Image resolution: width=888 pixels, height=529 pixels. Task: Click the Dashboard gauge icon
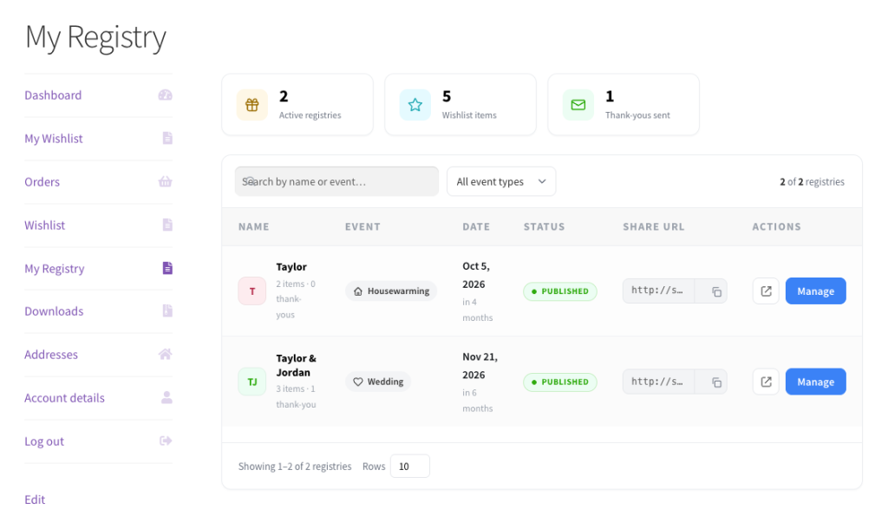coord(165,95)
